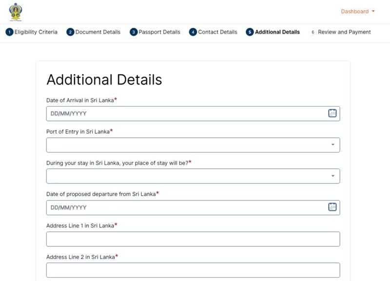Click step 4 circle icon
Screen dimensions: 390x281
click(x=193, y=32)
